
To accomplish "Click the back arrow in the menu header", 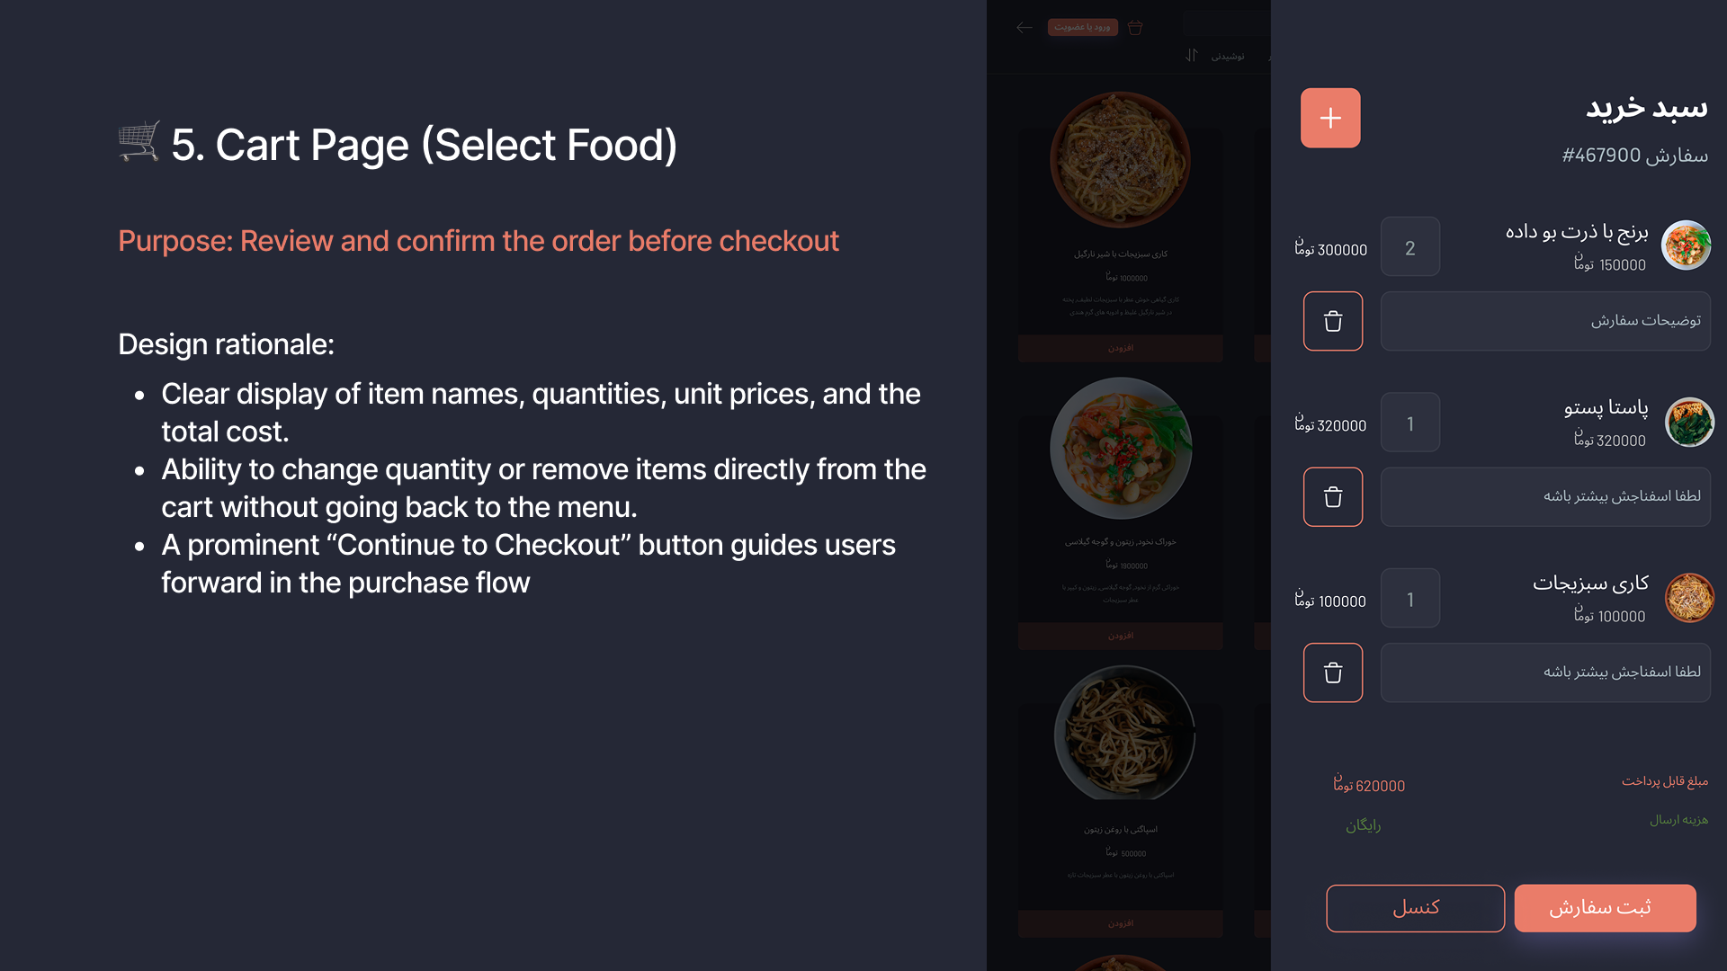I will [x=1024, y=28].
